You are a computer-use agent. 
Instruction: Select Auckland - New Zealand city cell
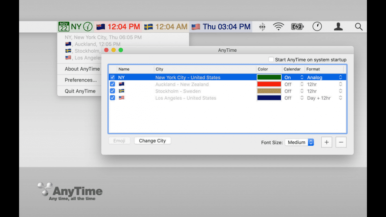click(182, 84)
